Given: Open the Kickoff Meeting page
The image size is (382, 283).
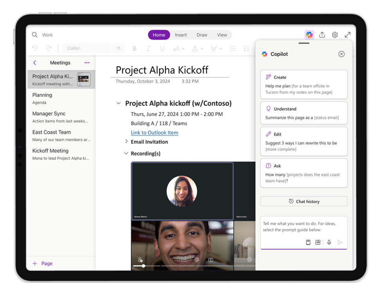Looking at the screenshot, I should point(61,154).
